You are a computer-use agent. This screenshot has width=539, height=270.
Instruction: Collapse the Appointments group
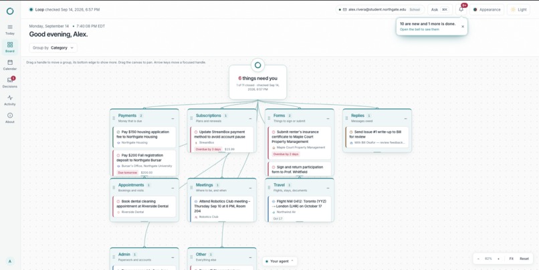coord(173,188)
